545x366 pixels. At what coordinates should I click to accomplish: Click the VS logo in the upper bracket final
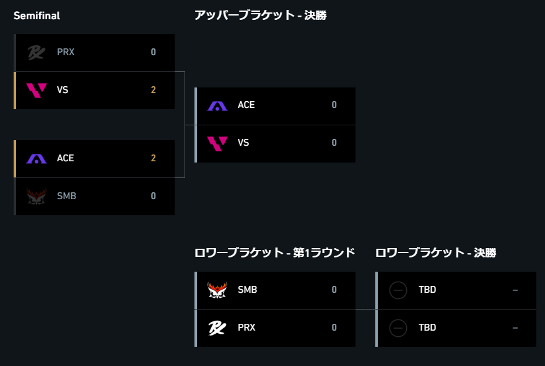[217, 143]
